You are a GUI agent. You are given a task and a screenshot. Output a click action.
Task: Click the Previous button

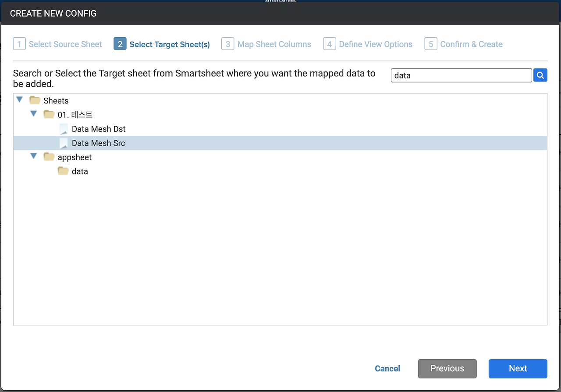447,369
